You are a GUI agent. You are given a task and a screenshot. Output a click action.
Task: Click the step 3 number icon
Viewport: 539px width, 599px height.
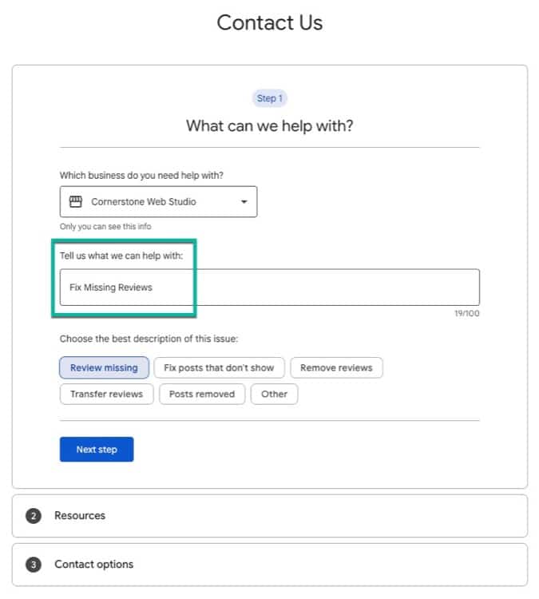click(x=34, y=565)
